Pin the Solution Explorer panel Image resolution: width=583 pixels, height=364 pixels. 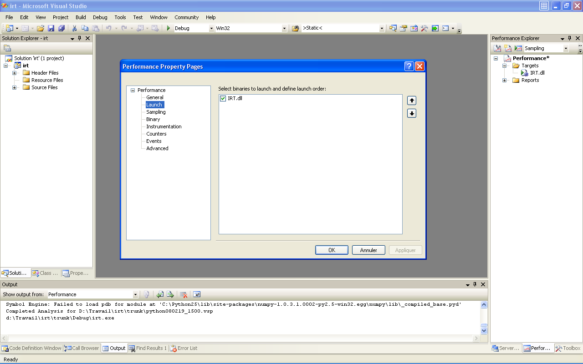80,38
